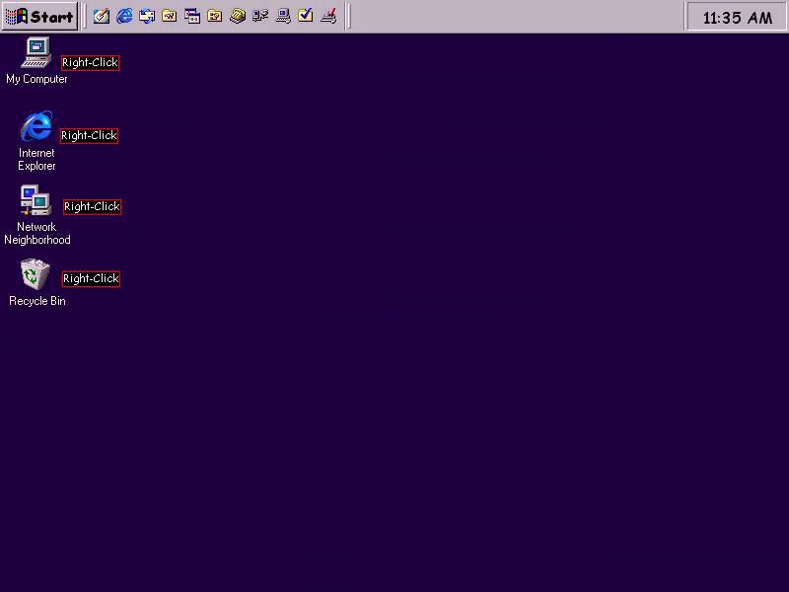Image resolution: width=789 pixels, height=592 pixels.
Task: Click the cascading windows icon in toolbar
Action: [191, 16]
